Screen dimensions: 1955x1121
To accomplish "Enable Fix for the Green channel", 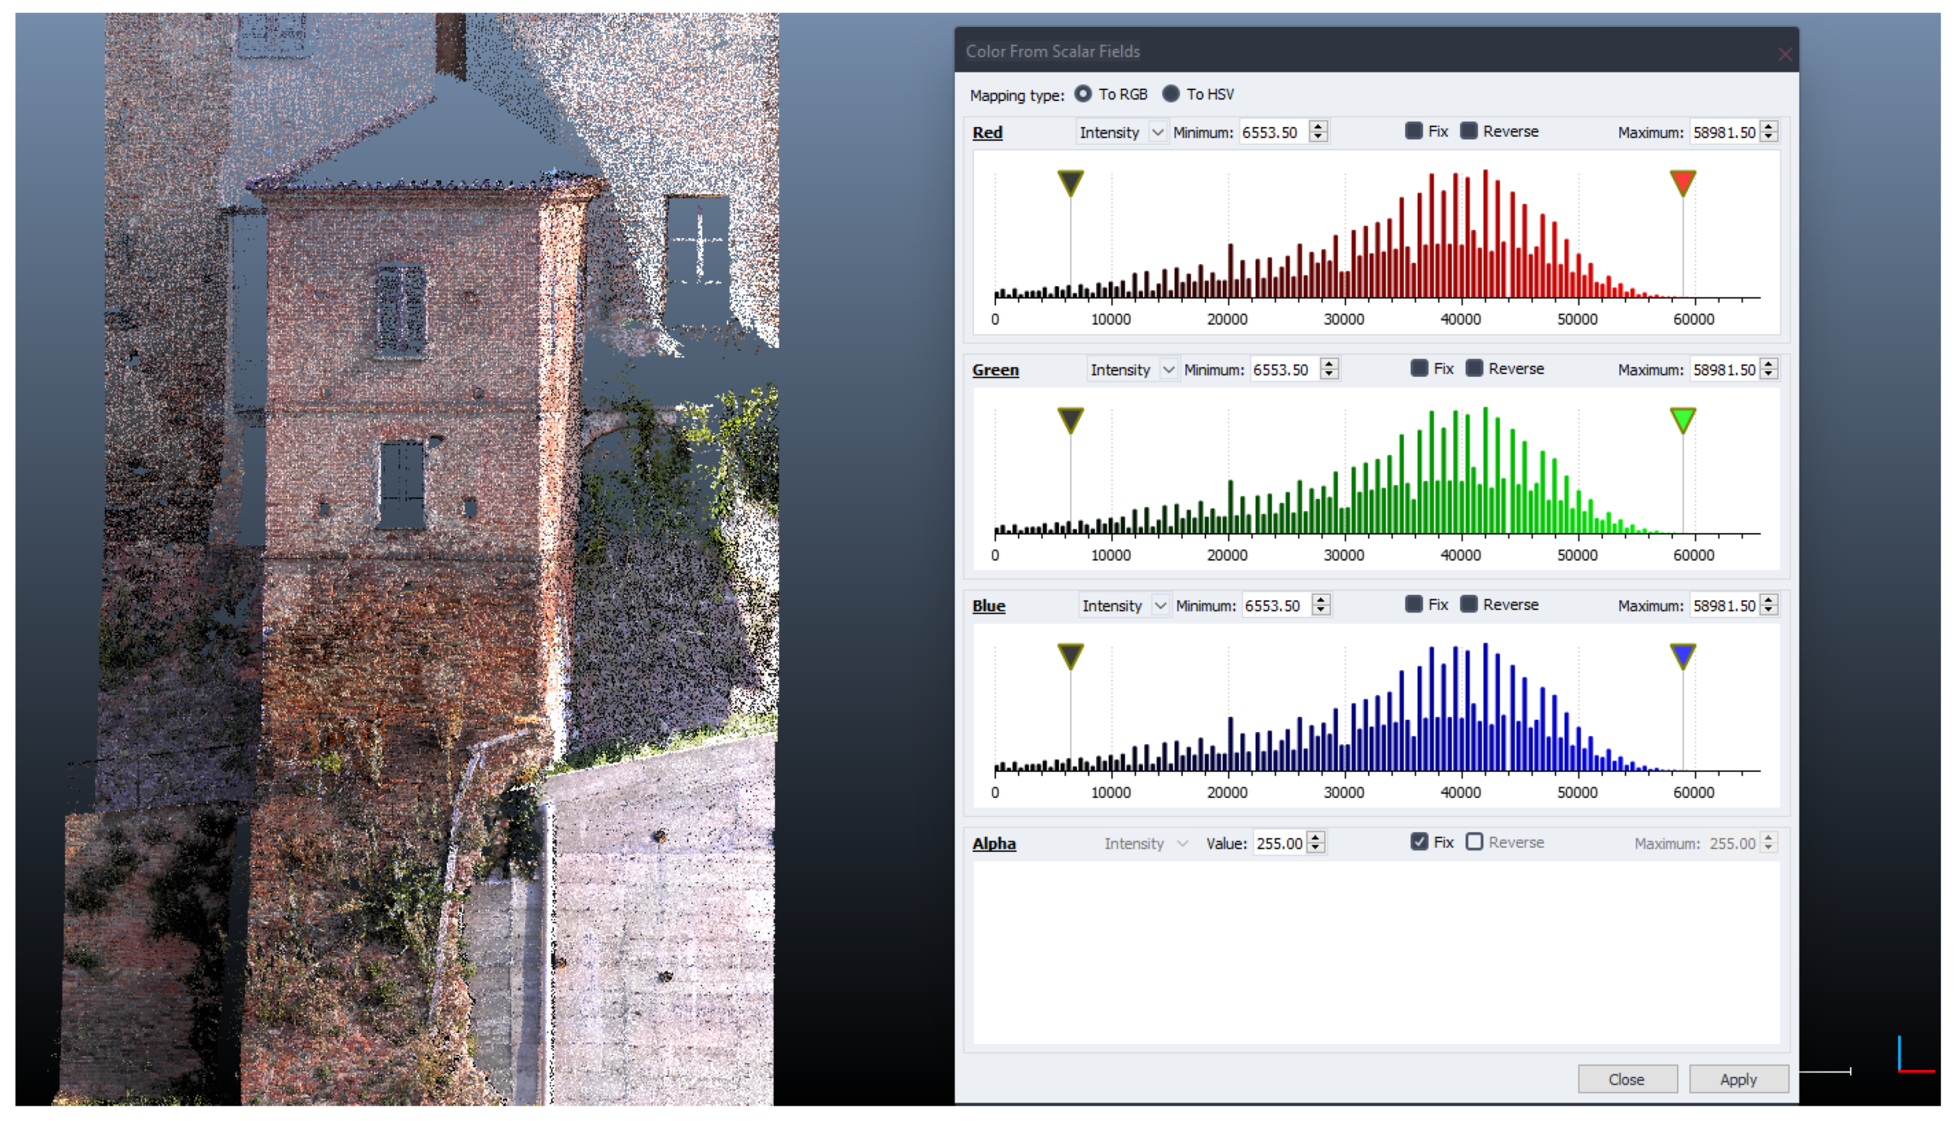I will pyautogui.click(x=1419, y=368).
